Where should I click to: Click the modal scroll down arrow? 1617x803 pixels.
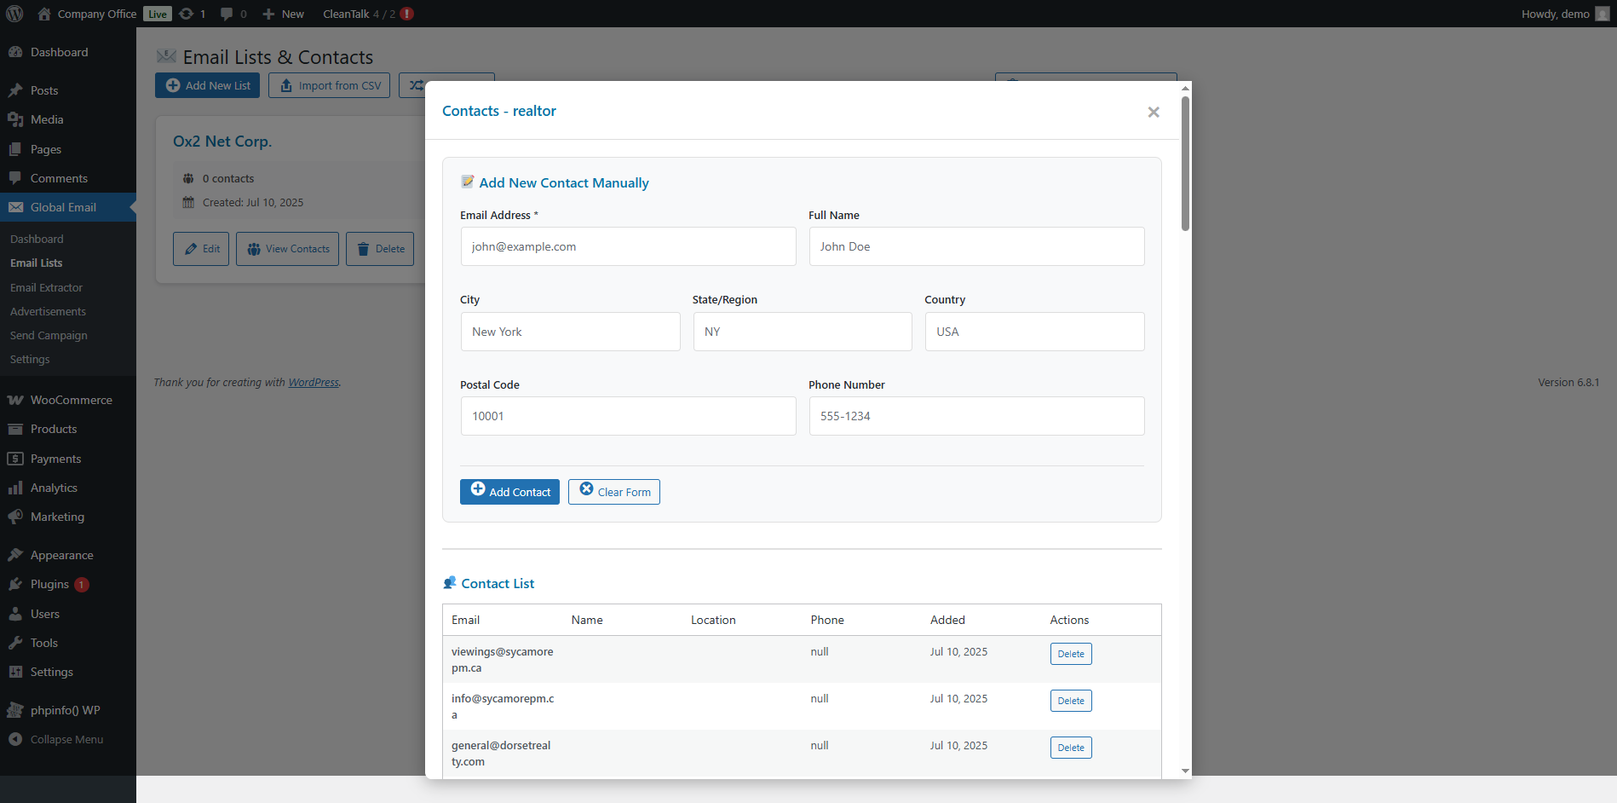click(x=1185, y=771)
